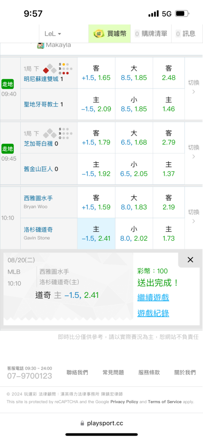
Task: Select 大 8.5, 1.85 for Twins game
Action: [134, 73]
